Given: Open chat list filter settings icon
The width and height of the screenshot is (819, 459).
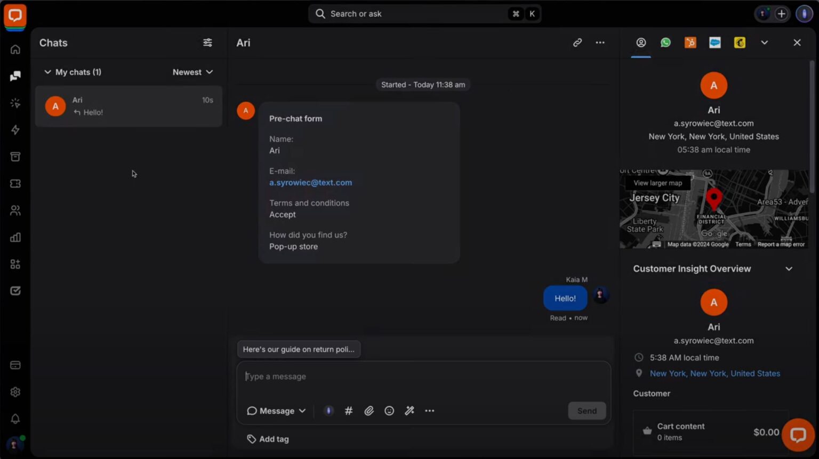Looking at the screenshot, I should point(207,43).
